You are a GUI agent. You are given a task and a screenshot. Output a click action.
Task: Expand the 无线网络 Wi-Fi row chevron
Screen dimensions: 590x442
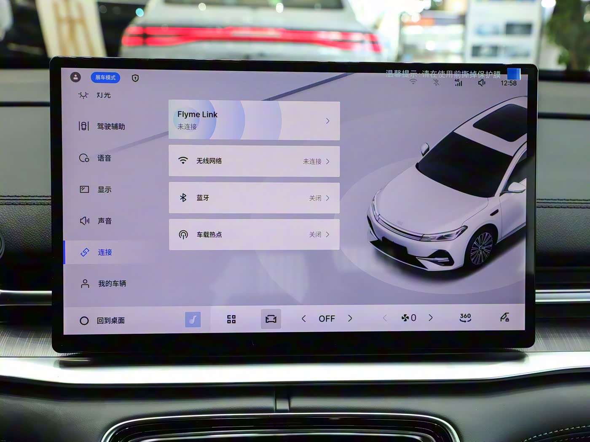327,161
